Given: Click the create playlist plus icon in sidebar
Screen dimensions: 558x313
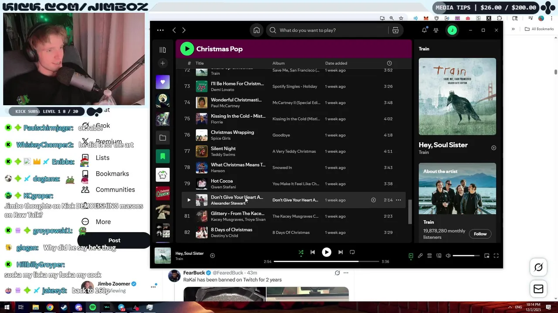Looking at the screenshot, I should coord(163,63).
